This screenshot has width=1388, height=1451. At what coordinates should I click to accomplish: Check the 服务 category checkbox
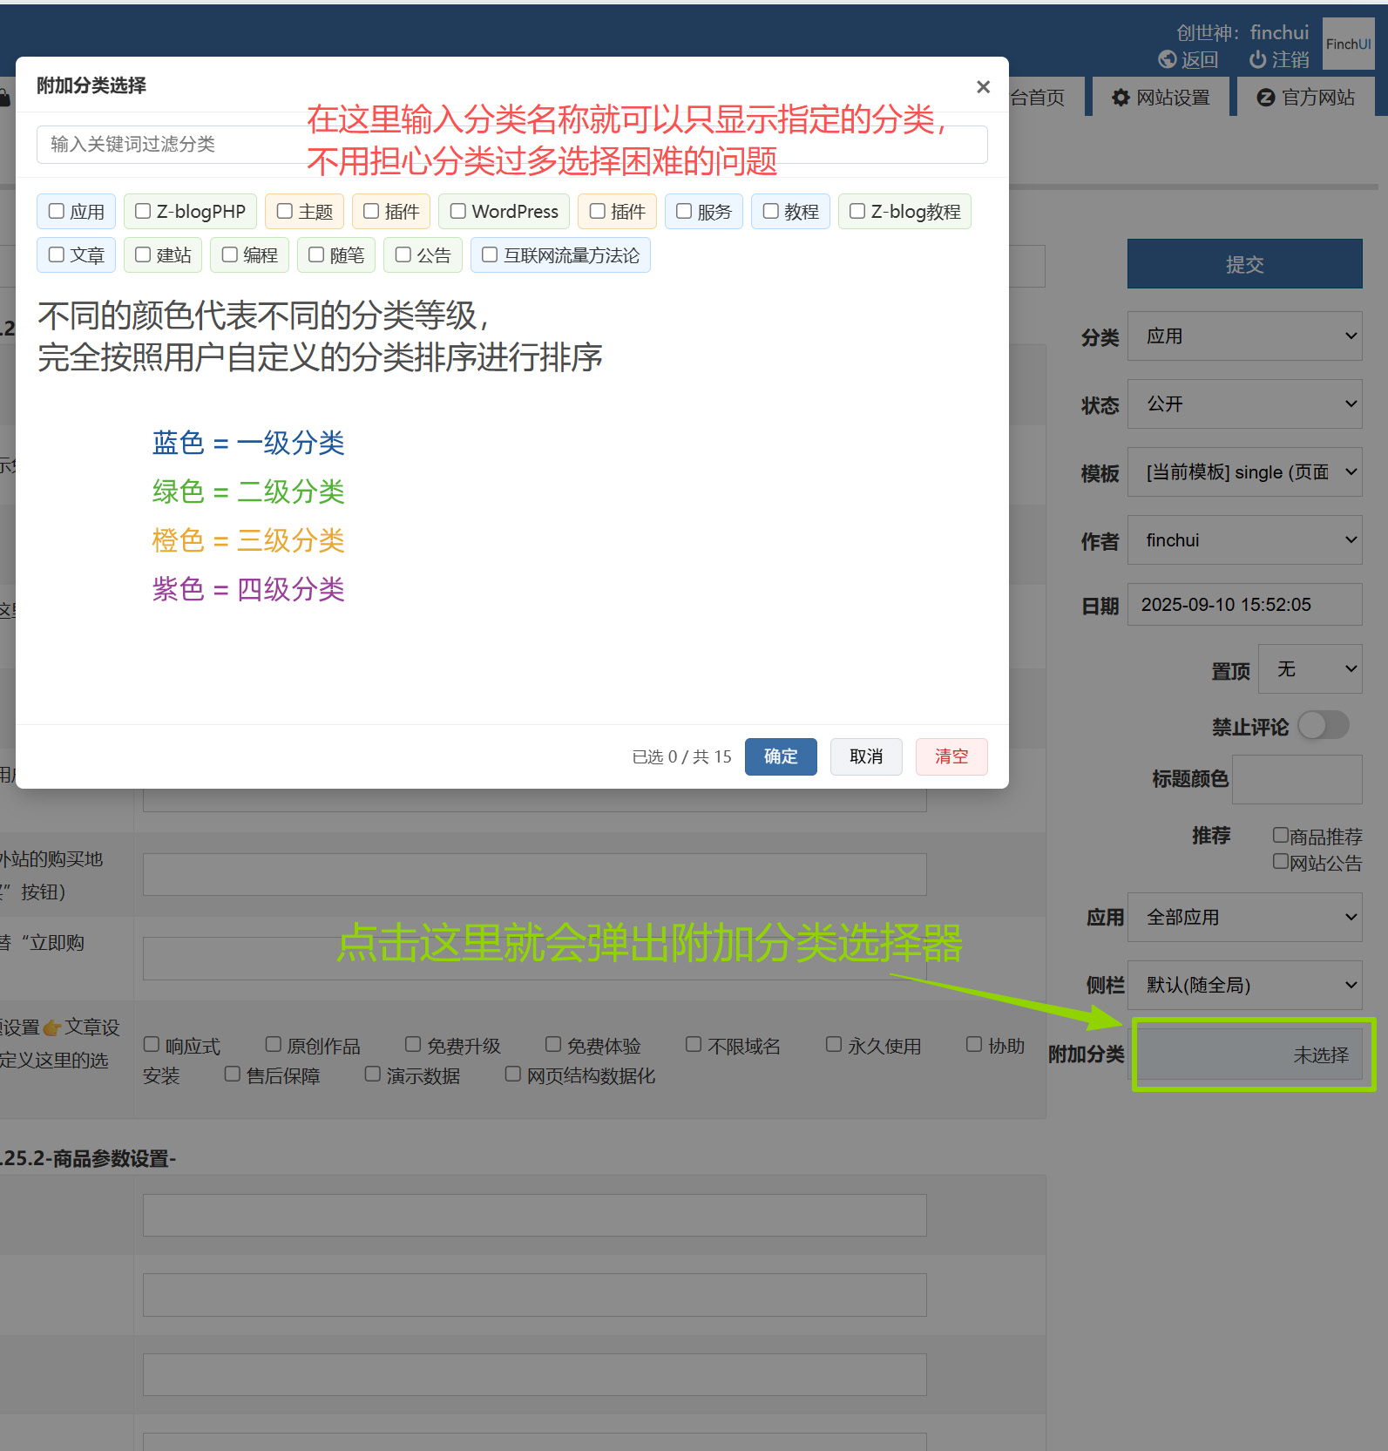684,211
